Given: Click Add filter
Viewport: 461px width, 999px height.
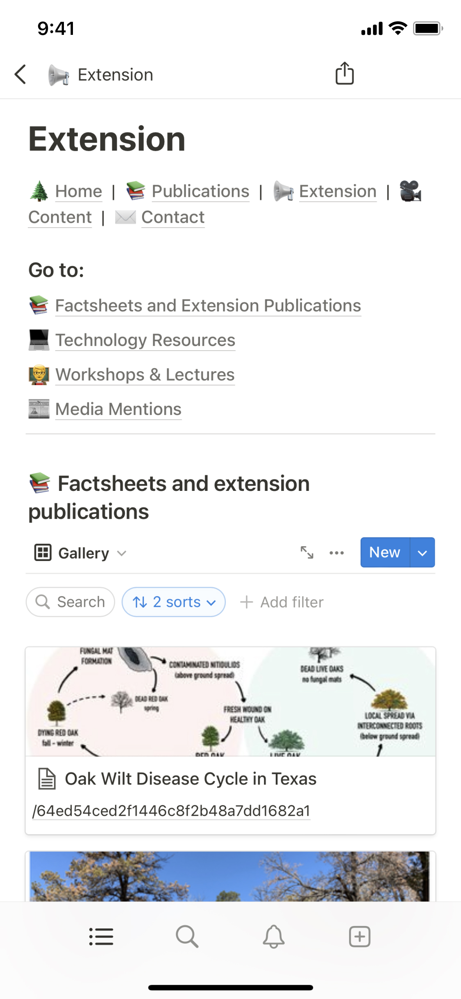Looking at the screenshot, I should (x=282, y=602).
